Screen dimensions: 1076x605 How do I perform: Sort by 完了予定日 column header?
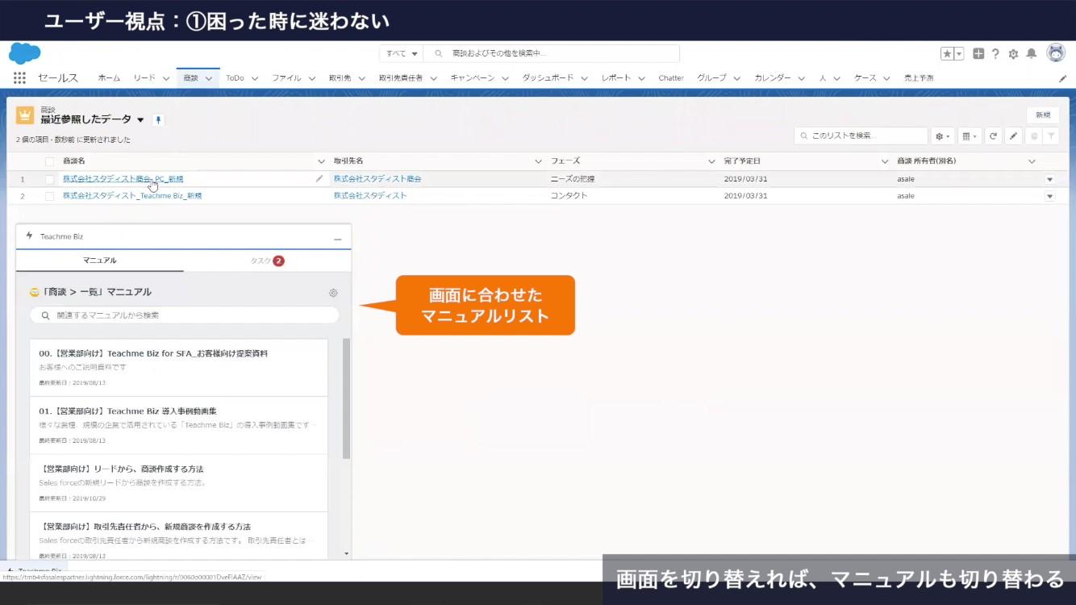[741, 161]
